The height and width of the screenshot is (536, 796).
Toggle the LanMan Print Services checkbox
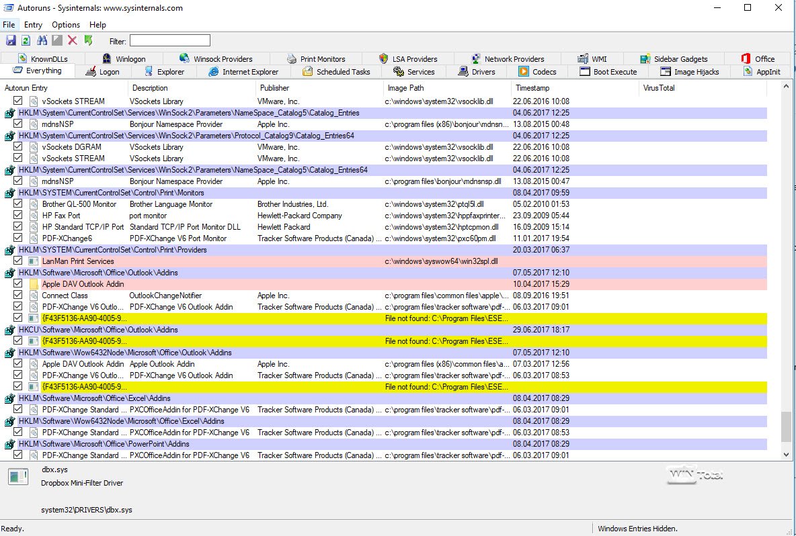click(18, 261)
